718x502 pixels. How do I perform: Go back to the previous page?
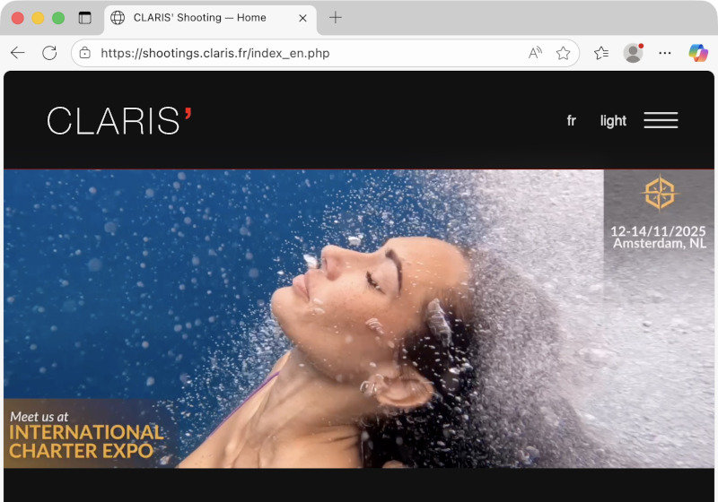tap(18, 53)
